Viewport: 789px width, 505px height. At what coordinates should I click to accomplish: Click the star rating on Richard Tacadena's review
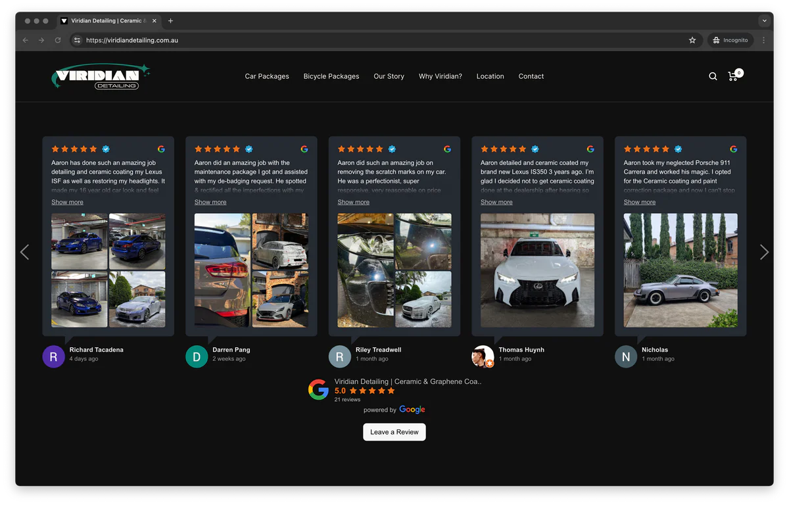click(74, 149)
